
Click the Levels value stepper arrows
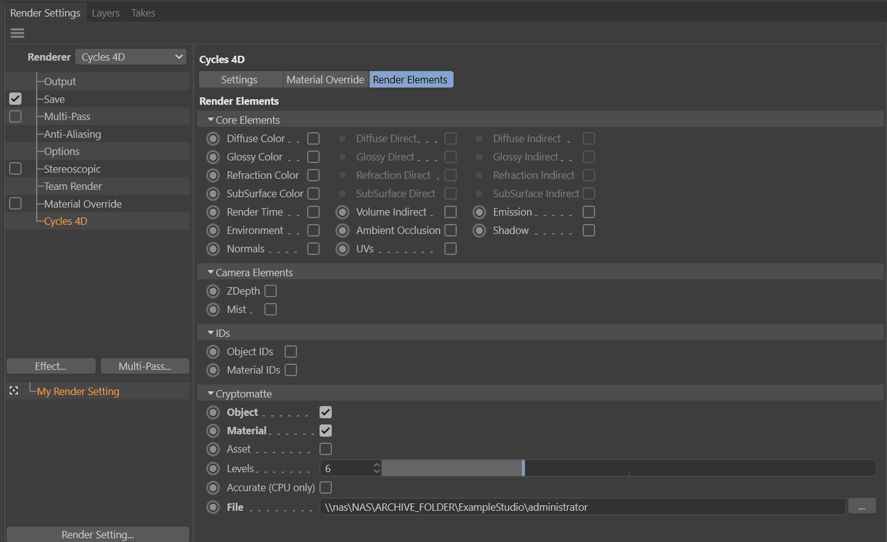pyautogui.click(x=376, y=469)
